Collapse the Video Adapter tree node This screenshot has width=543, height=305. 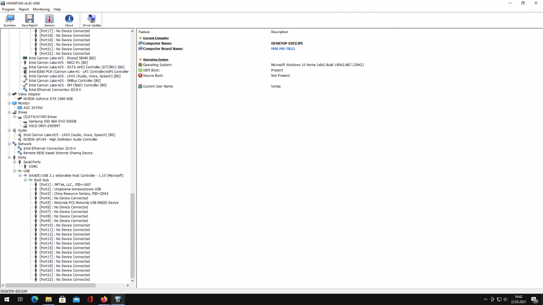click(9, 94)
